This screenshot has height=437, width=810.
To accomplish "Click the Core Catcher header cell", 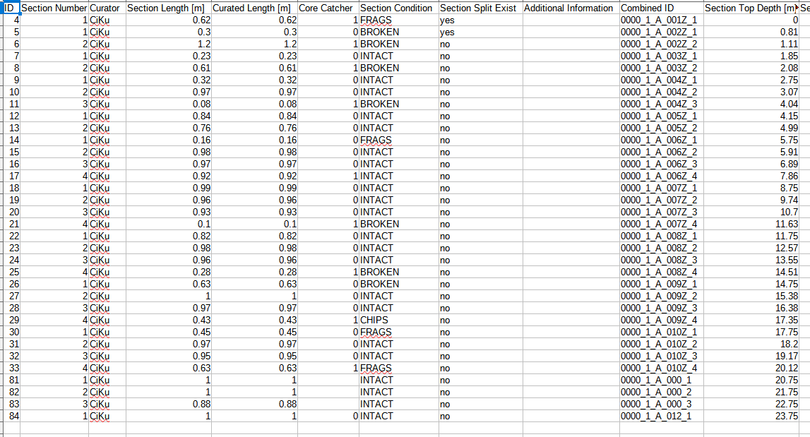I will tap(326, 8).
